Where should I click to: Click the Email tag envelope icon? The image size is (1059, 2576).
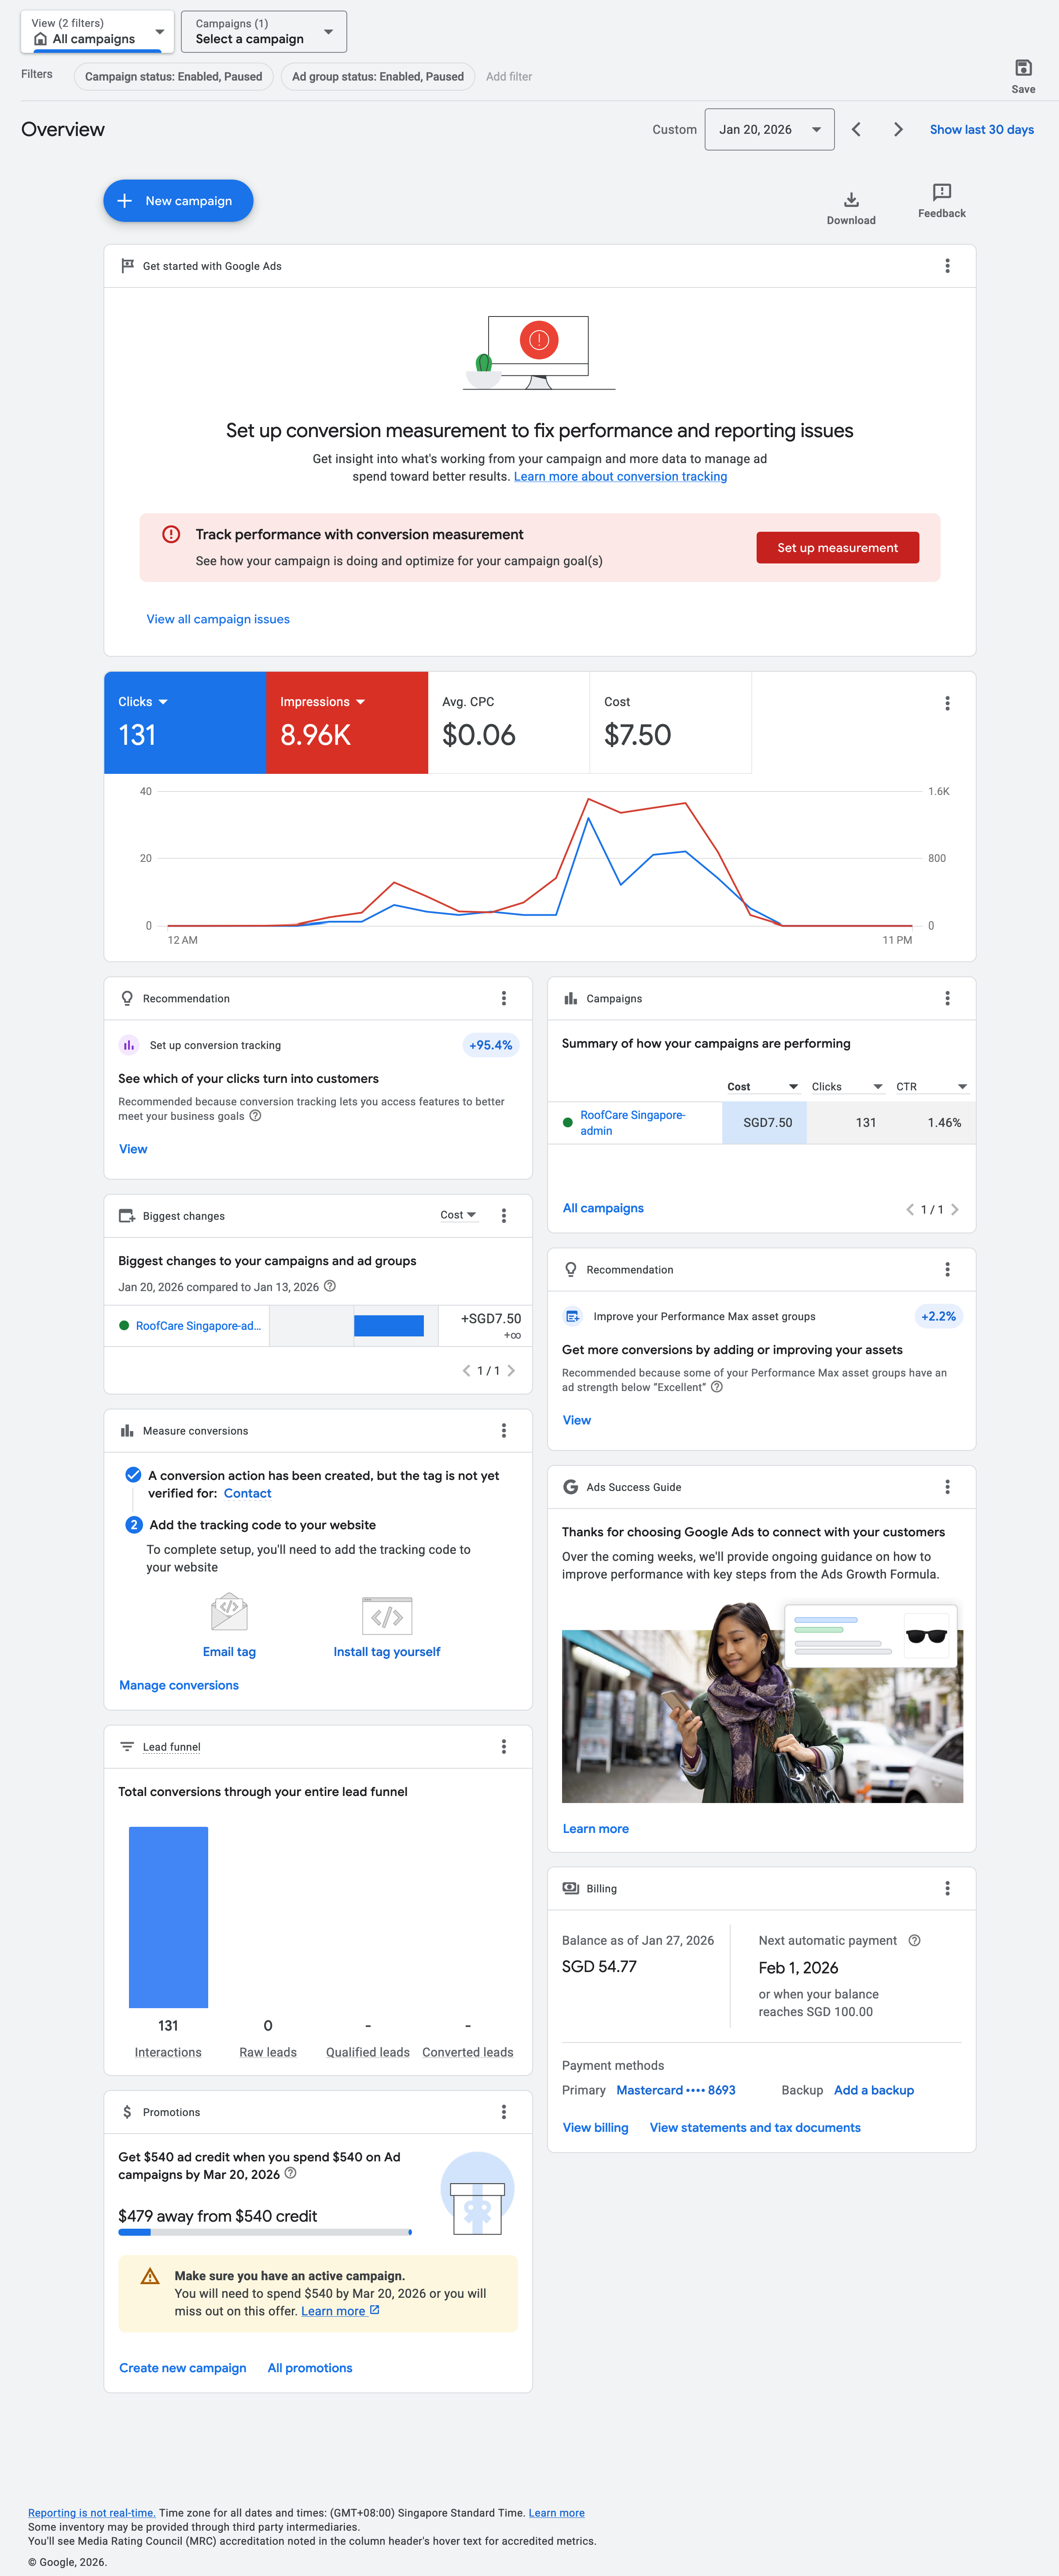(229, 1613)
